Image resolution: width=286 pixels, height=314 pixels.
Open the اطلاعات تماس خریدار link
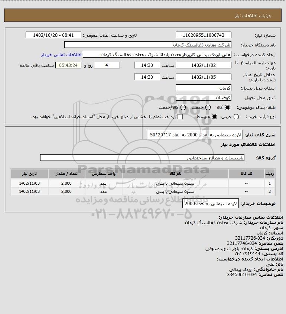coord(61,55)
